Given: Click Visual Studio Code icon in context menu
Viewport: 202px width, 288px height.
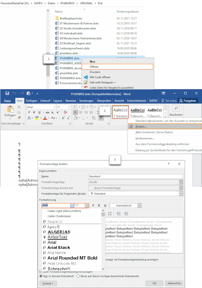Looking at the screenshot, I should [x=86, y=77].
